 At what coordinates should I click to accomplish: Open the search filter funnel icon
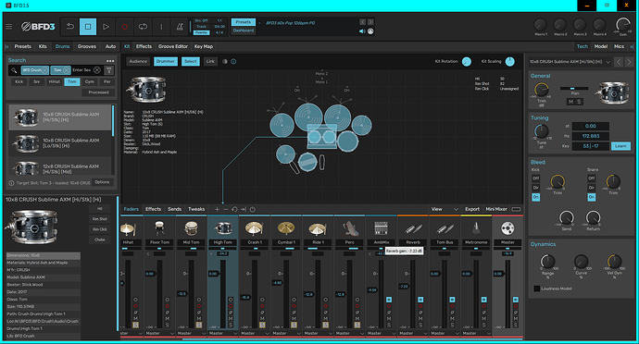click(108, 70)
